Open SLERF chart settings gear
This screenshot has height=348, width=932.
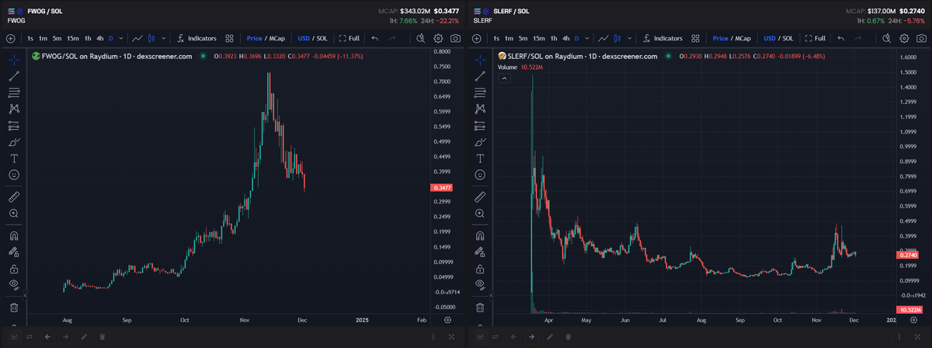[x=904, y=38]
